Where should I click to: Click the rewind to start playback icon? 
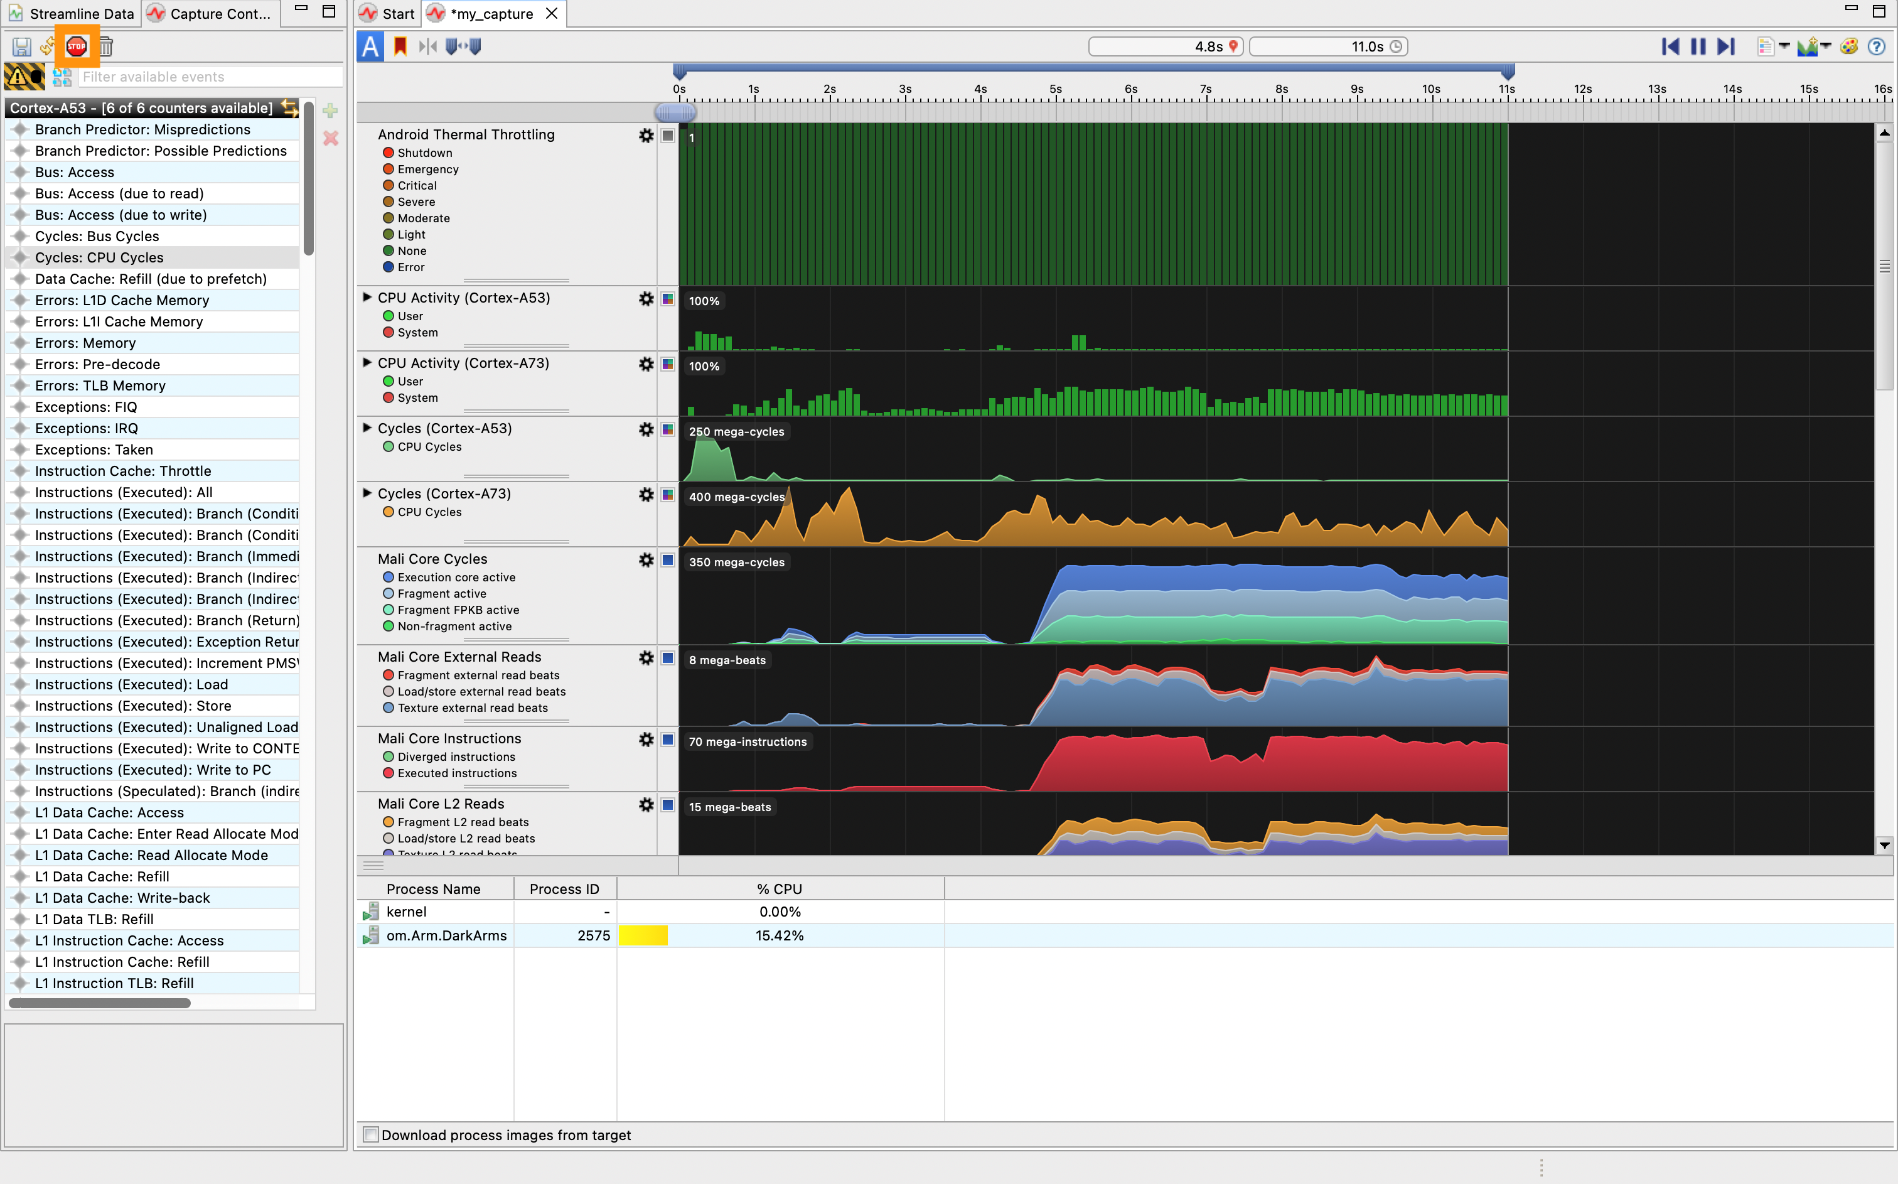point(1668,46)
